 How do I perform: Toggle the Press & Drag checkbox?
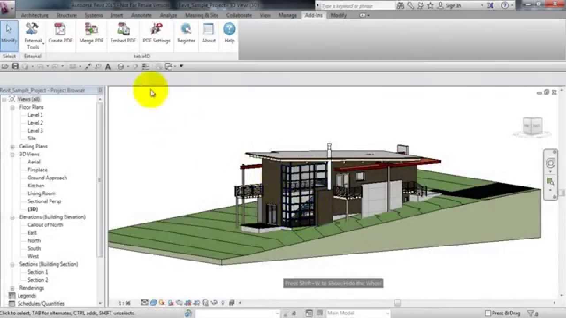coord(488,313)
